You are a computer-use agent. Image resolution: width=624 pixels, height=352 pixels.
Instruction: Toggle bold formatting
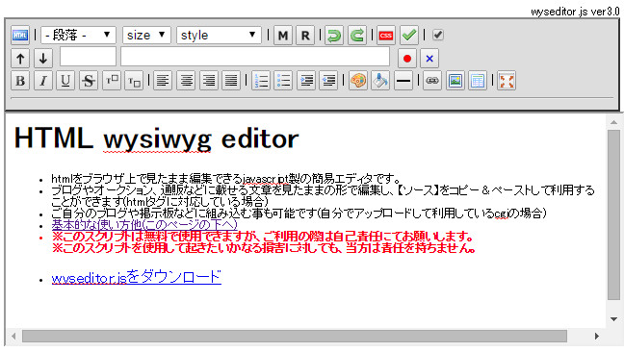(x=20, y=81)
